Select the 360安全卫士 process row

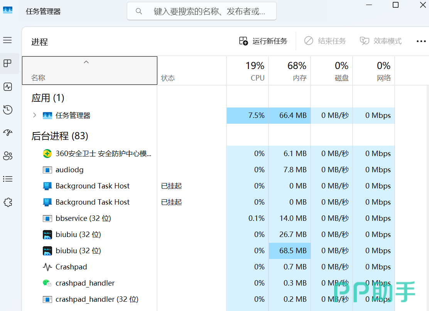[x=103, y=154]
